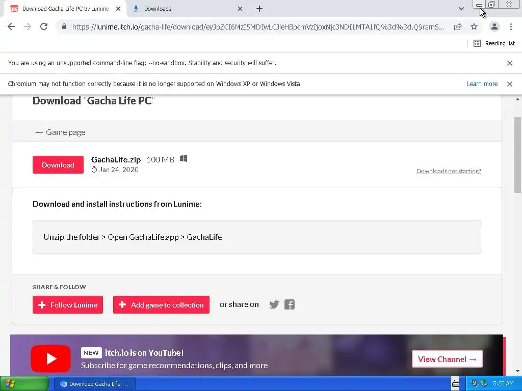Viewport: 522px width, 391px height.
Task: Open the Windows Start button
Action: point(24,384)
